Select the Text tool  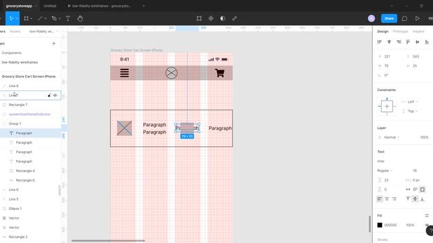tap(68, 18)
